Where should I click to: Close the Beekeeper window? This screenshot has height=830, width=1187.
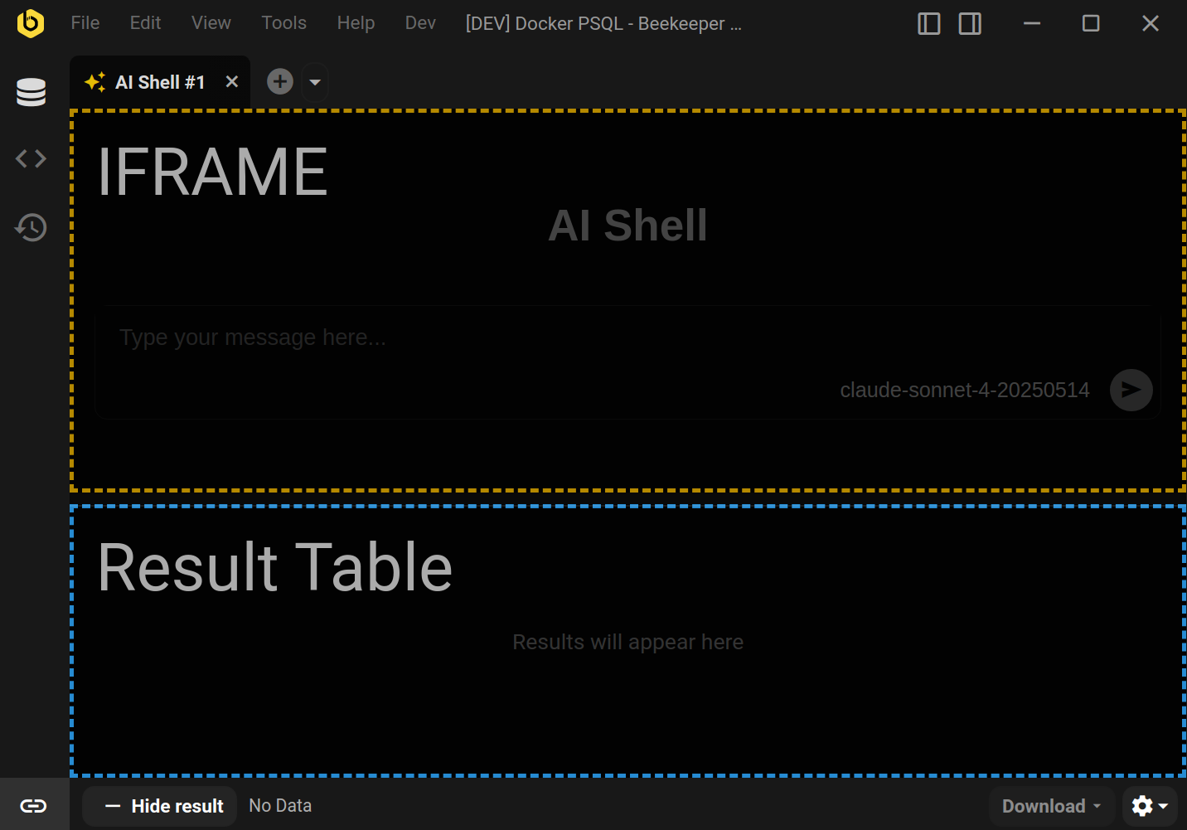pos(1151,23)
